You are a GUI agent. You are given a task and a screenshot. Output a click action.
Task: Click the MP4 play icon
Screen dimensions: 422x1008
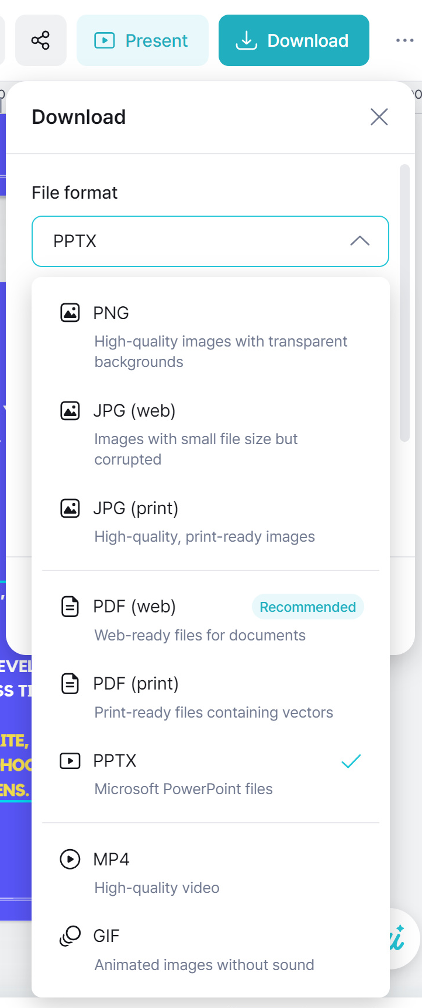[70, 859]
